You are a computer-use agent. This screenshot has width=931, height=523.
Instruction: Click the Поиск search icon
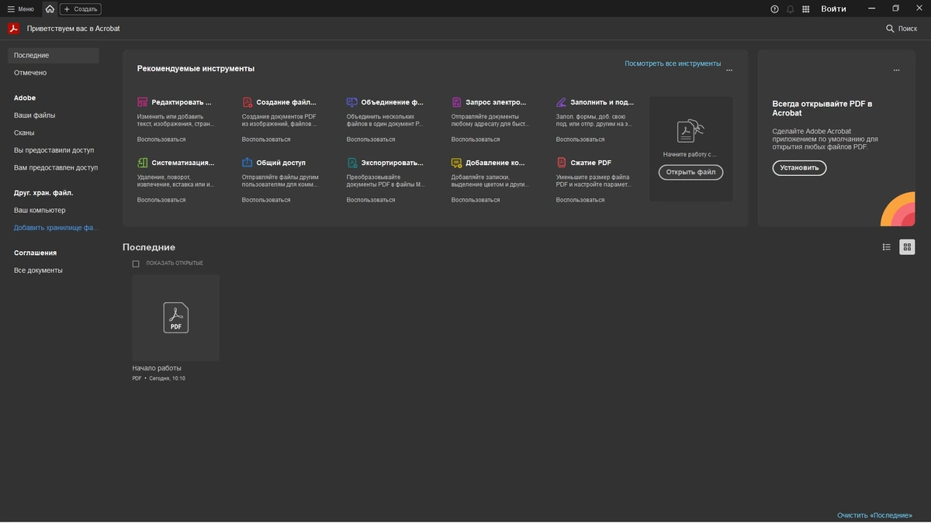tap(890, 29)
